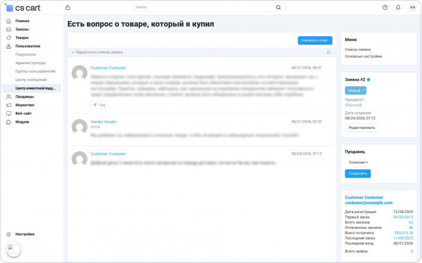This screenshot has height=263, width=422.
Task: Click the page title about purchased product
Action: (x=140, y=24)
